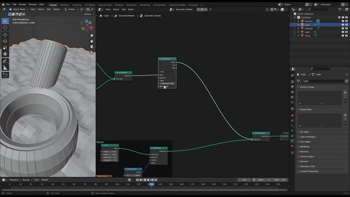Select the Select Box tool in viewport toolbar

5,21
